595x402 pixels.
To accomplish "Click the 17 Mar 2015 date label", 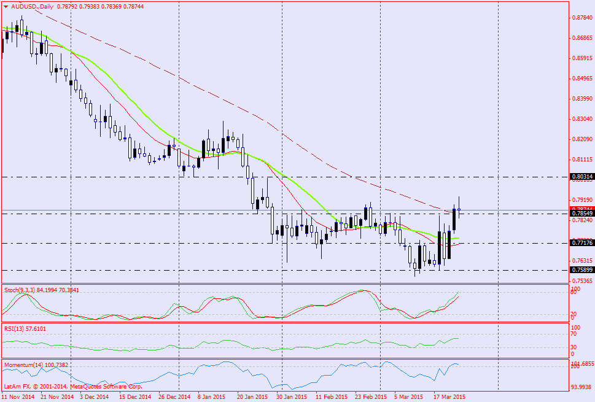I will click(x=448, y=396).
